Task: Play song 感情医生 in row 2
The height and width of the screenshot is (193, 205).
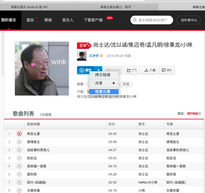Action: point(19,142)
